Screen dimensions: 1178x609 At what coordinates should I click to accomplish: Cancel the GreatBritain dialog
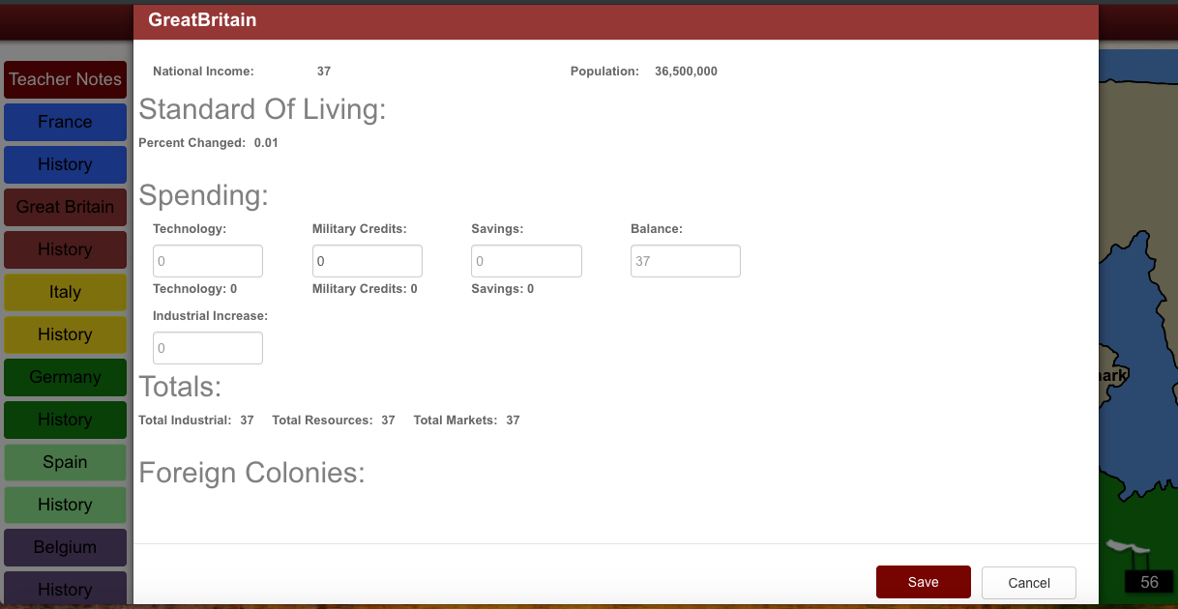pyautogui.click(x=1028, y=583)
